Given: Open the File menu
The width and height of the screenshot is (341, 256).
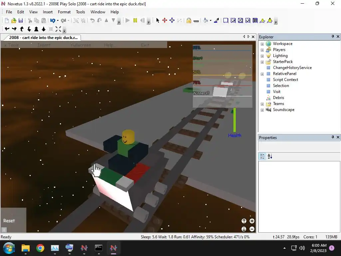Looking at the screenshot, I should [9, 12].
